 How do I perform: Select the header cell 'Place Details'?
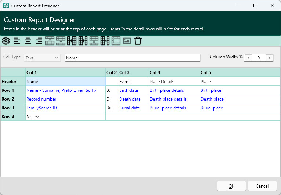174,81
